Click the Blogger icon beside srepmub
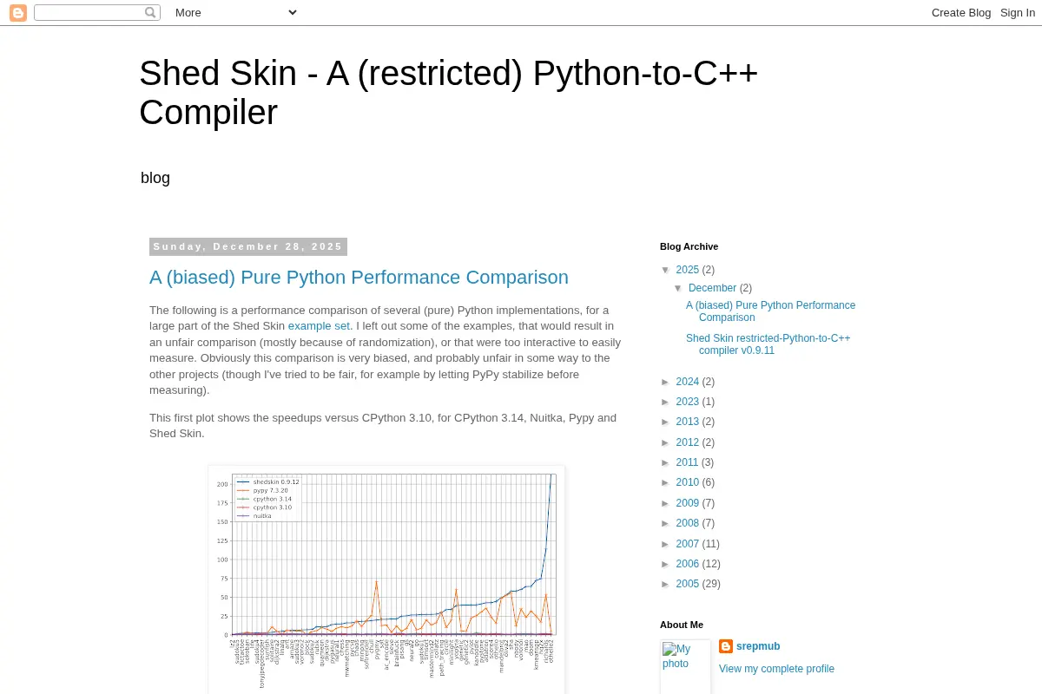Screen dimensions: 1042x694 (726, 646)
